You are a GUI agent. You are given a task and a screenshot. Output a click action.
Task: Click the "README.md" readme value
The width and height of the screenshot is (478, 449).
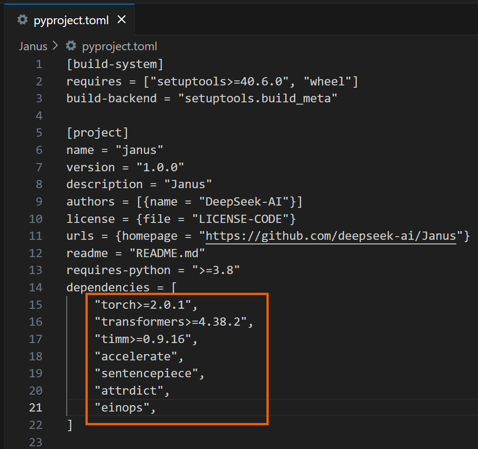tap(167, 253)
